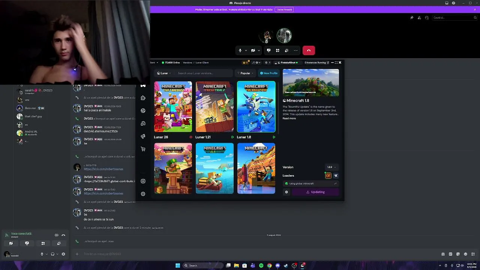Open the Lunar launcher type dropdown
The image size is (480, 270).
click(164, 73)
